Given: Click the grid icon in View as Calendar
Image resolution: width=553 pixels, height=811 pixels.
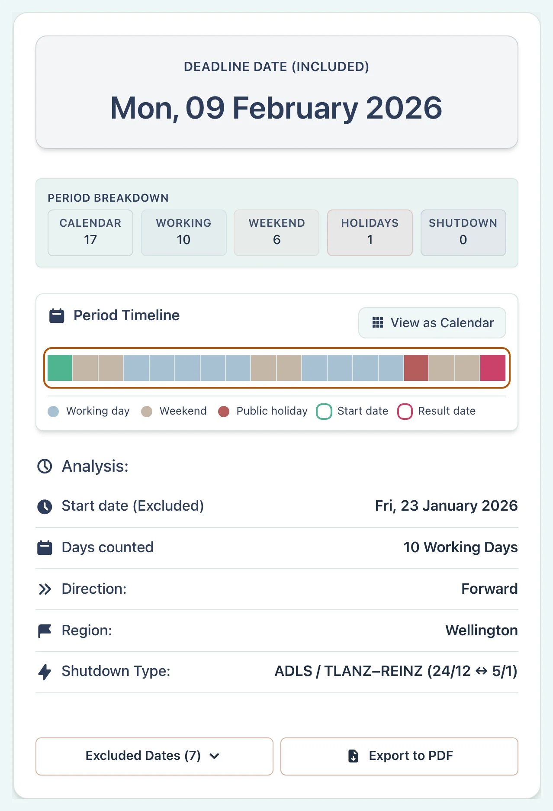Looking at the screenshot, I should coord(378,323).
